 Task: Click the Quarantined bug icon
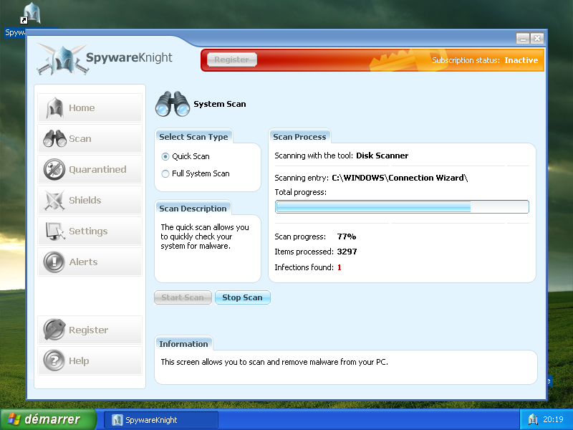point(54,169)
